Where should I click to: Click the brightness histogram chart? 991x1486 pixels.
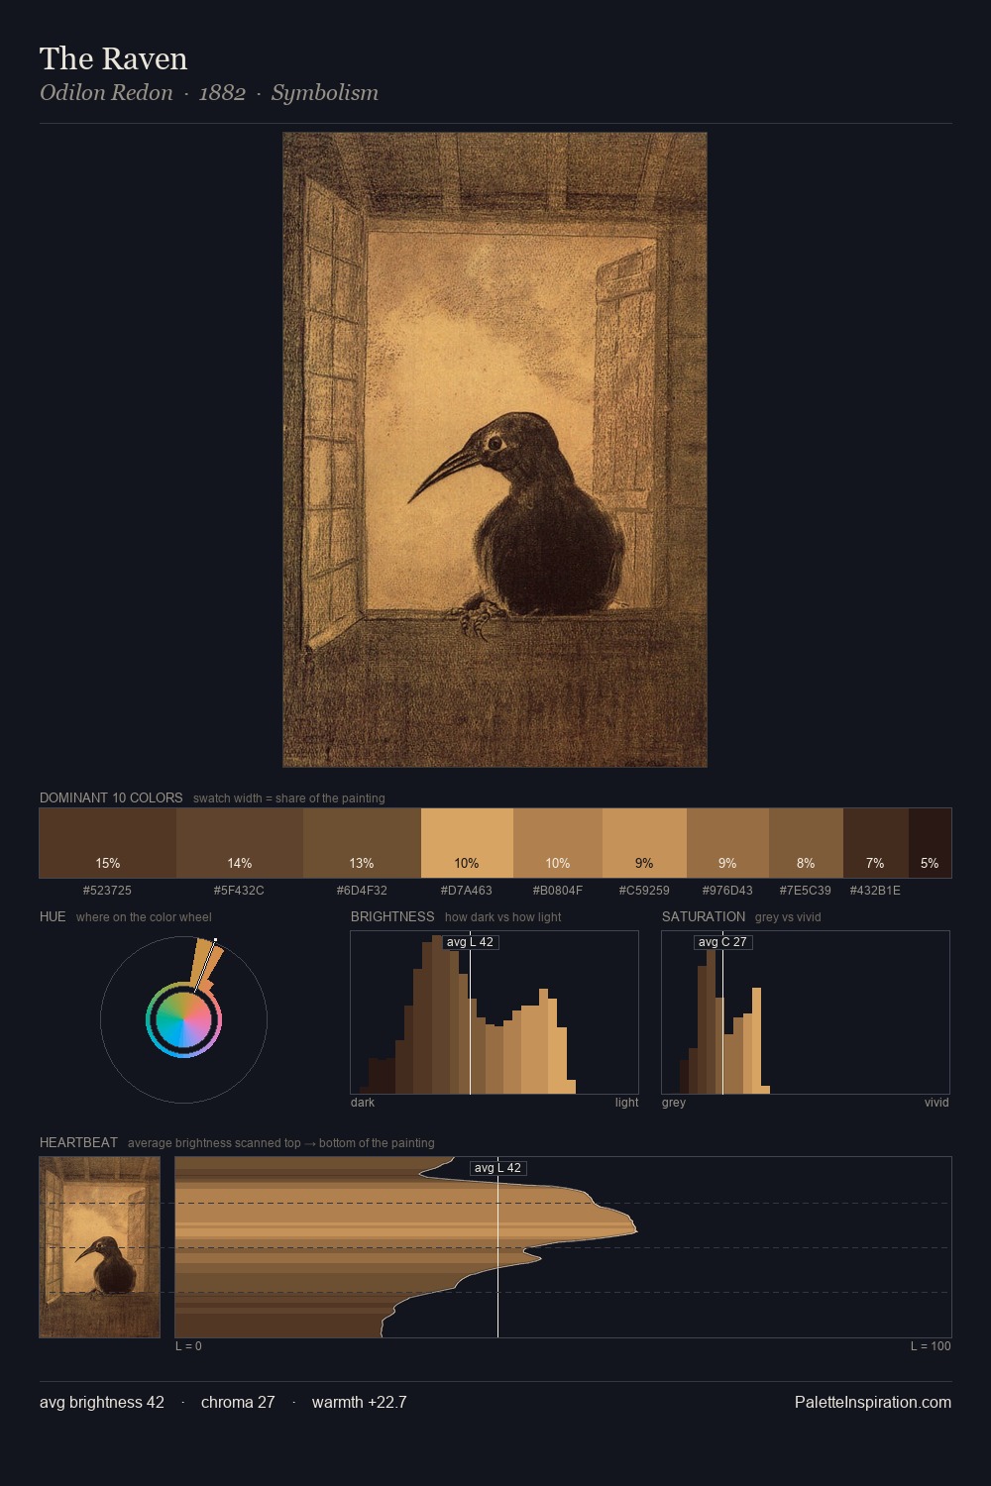495,1012
